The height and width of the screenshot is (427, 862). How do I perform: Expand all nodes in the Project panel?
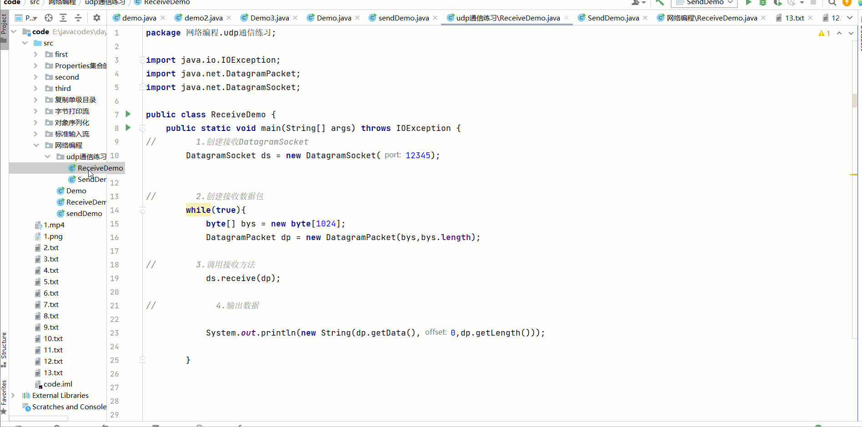(63, 18)
